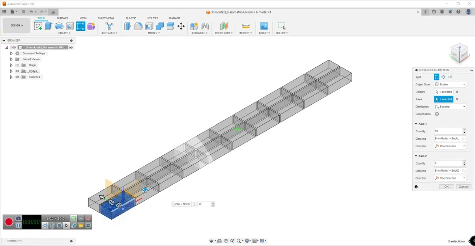Confirm the pattern with the OK button
Image resolution: width=475 pixels, height=246 pixels.
446,187
